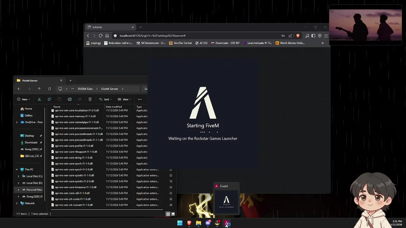Open the playlist music note icon in browser

(307, 36)
